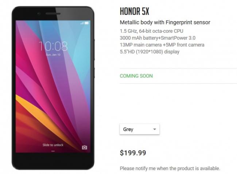Click the Slide to unlock text
The width and height of the screenshot is (237, 174).
pos(53,145)
